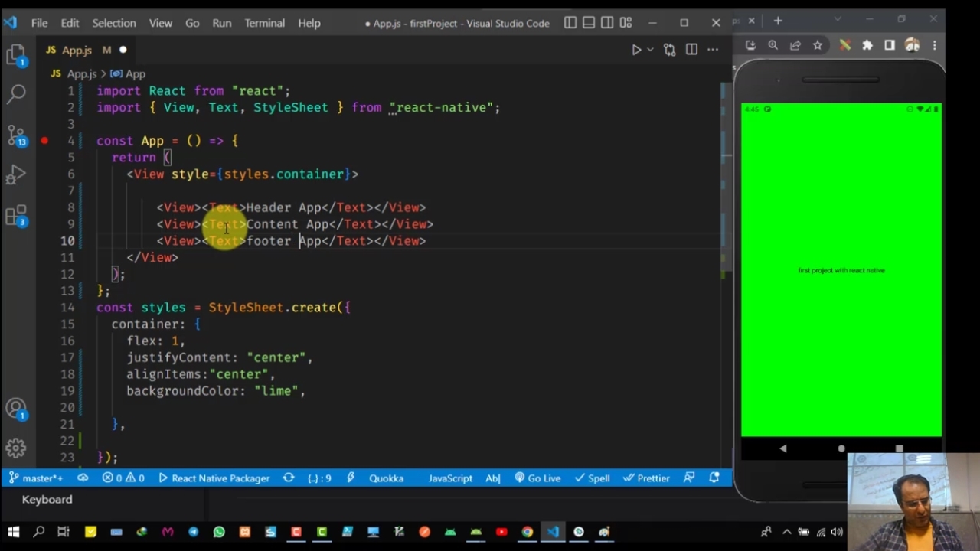Select the App.js editor tab
Image resolution: width=980 pixels, height=551 pixels.
77,51
